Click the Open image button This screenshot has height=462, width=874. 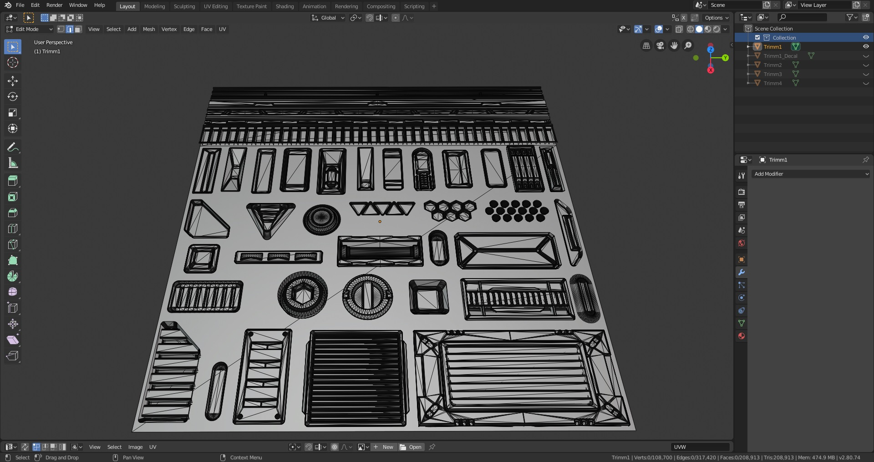[411, 447]
